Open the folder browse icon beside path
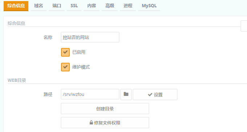Image resolution: width=247 pixels, height=132 pixels. pos(126,94)
